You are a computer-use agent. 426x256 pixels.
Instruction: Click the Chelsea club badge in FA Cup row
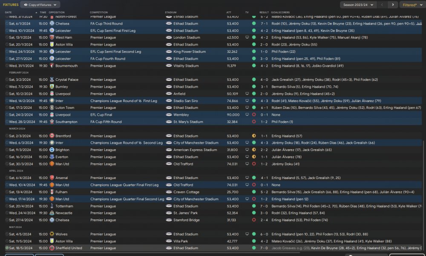click(x=52, y=23)
